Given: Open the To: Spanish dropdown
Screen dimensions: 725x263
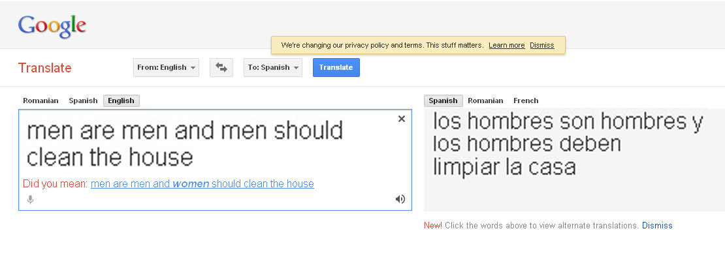Looking at the screenshot, I should click(273, 68).
